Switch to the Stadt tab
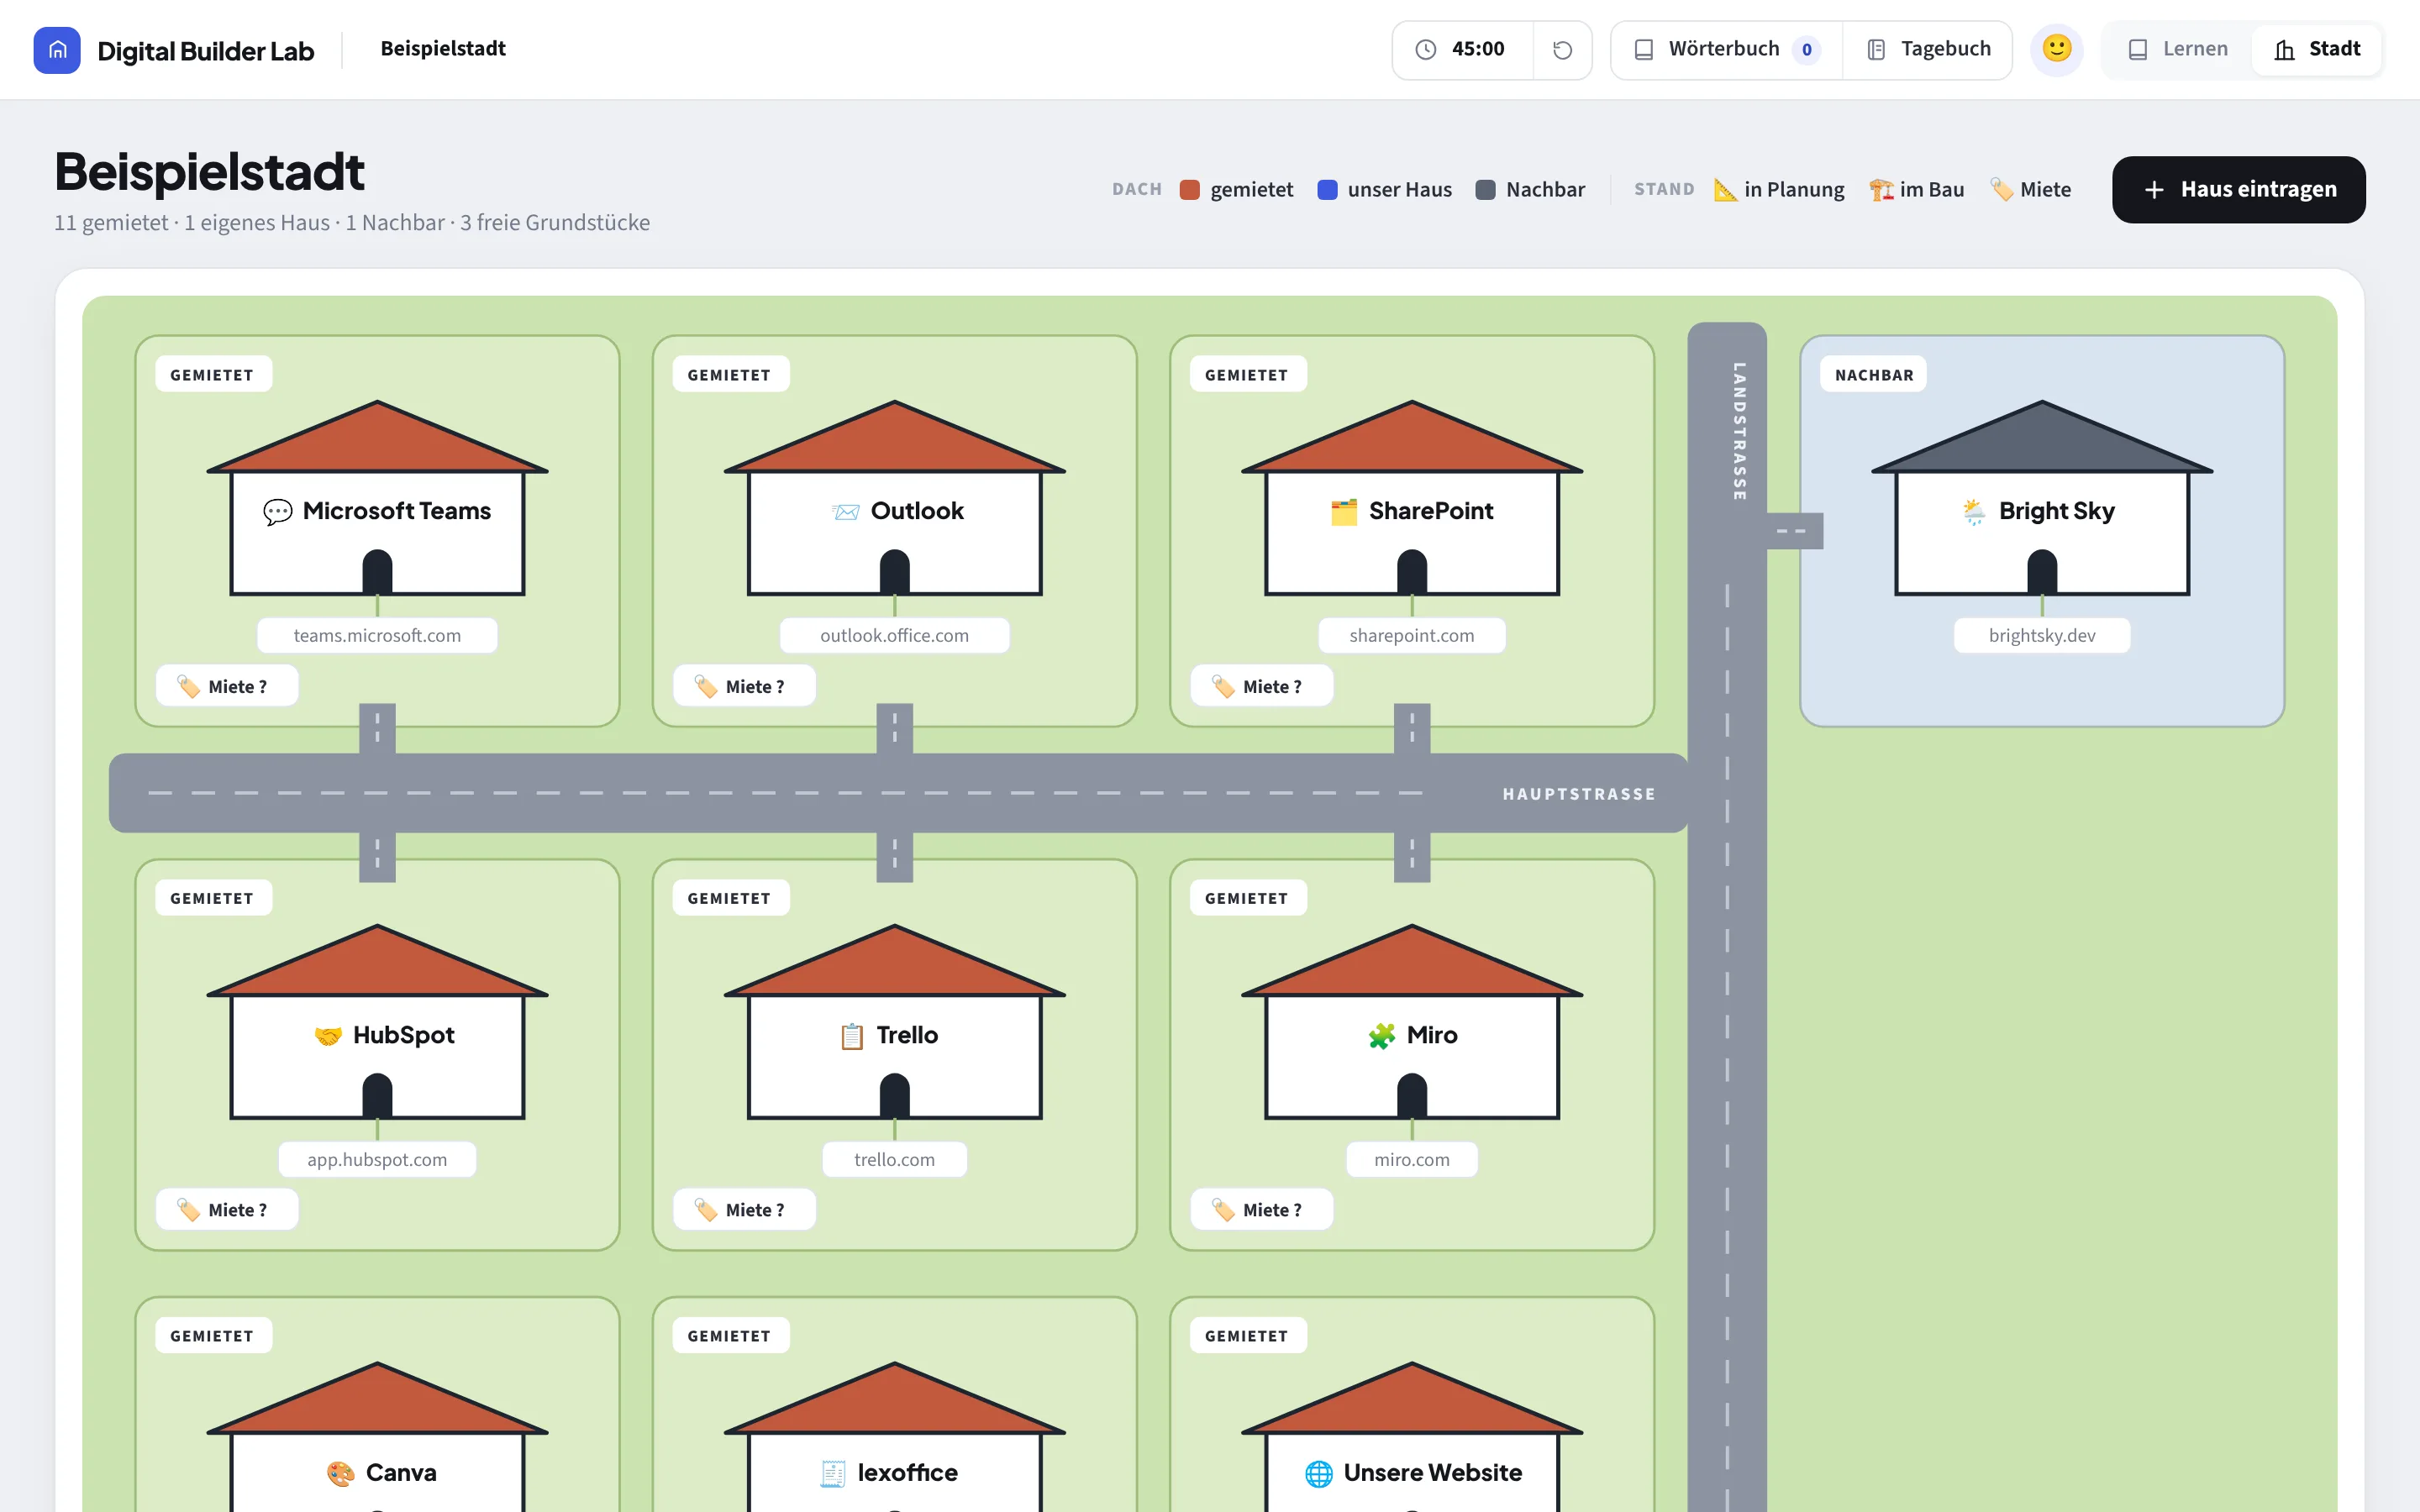This screenshot has width=2420, height=1512. 2317,50
